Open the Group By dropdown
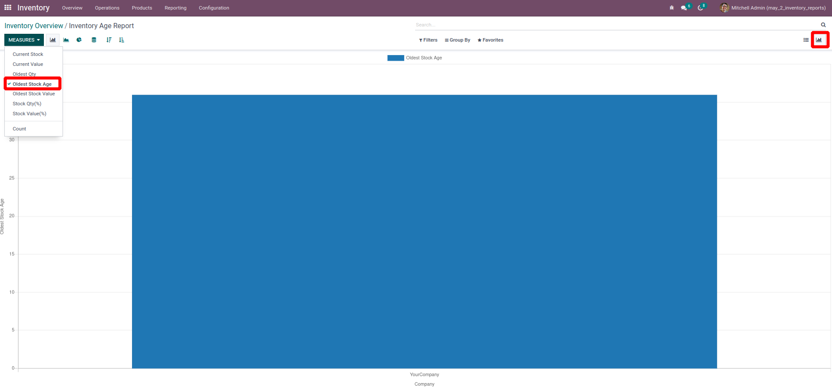832x387 pixels. [x=458, y=40]
